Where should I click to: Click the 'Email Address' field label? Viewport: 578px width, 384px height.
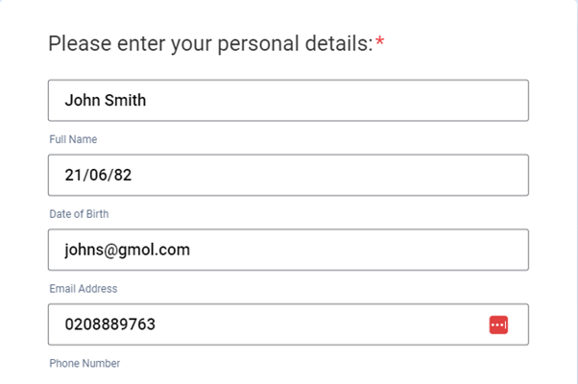pyautogui.click(x=84, y=288)
